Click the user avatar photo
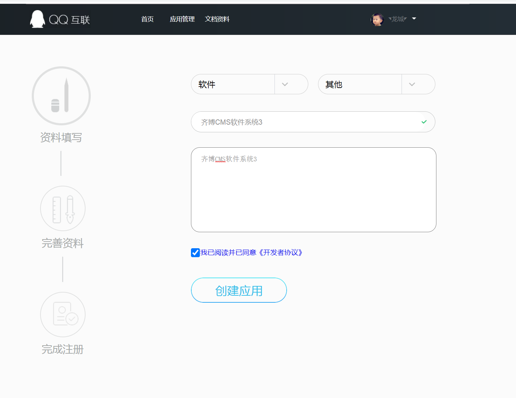Image resolution: width=516 pixels, height=398 pixels. point(377,20)
